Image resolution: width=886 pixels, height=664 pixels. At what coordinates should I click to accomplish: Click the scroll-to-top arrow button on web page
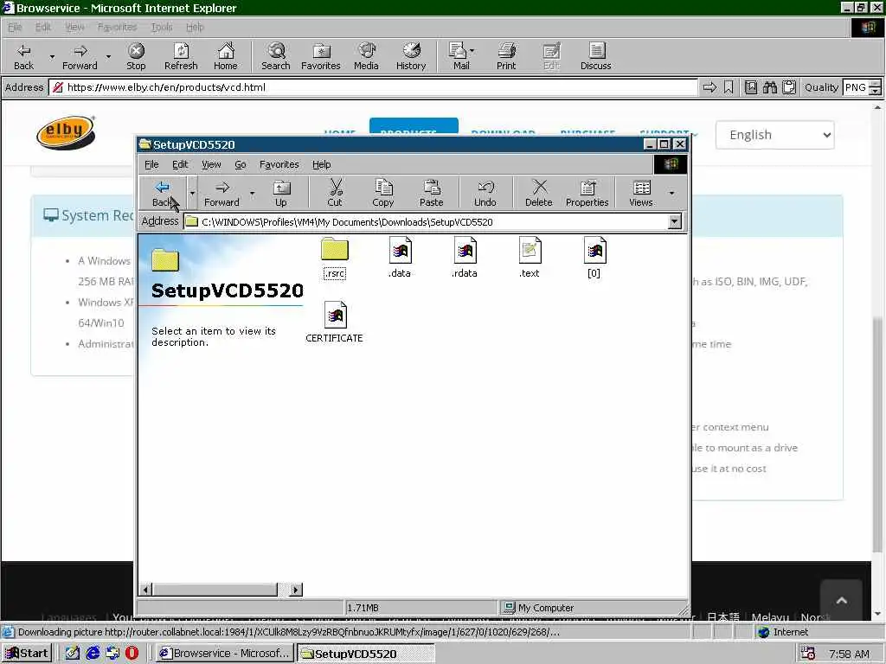[841, 600]
